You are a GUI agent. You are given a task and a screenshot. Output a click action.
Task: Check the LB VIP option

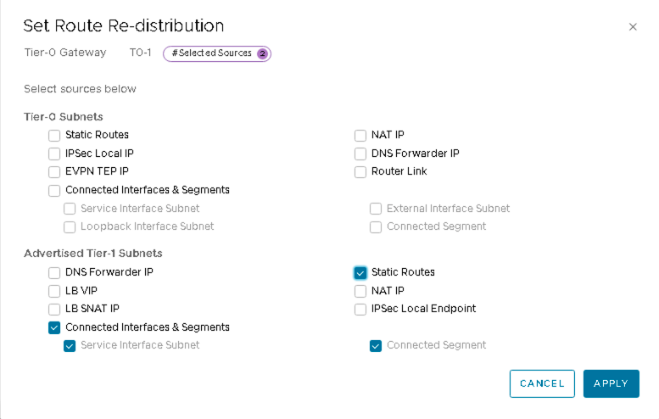tap(54, 291)
